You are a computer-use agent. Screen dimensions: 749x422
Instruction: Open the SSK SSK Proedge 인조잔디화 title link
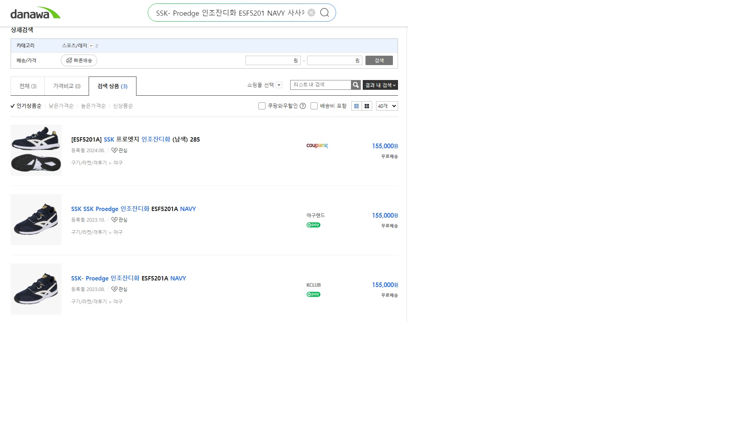pos(133,209)
